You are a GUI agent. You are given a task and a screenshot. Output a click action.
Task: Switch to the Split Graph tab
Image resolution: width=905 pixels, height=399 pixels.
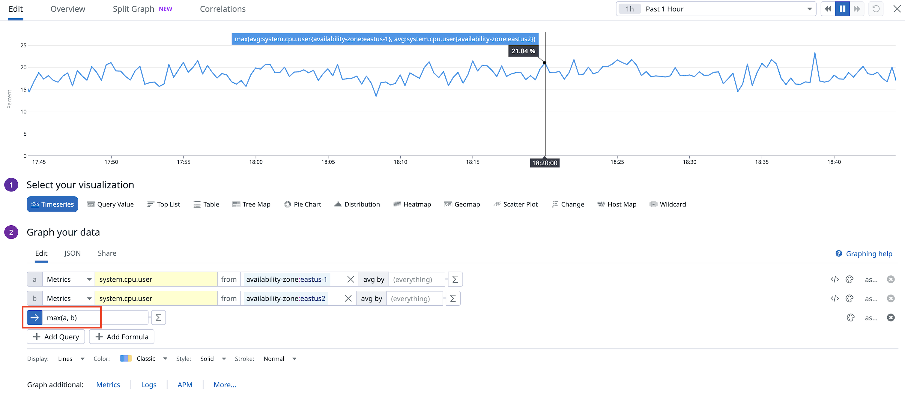click(133, 9)
